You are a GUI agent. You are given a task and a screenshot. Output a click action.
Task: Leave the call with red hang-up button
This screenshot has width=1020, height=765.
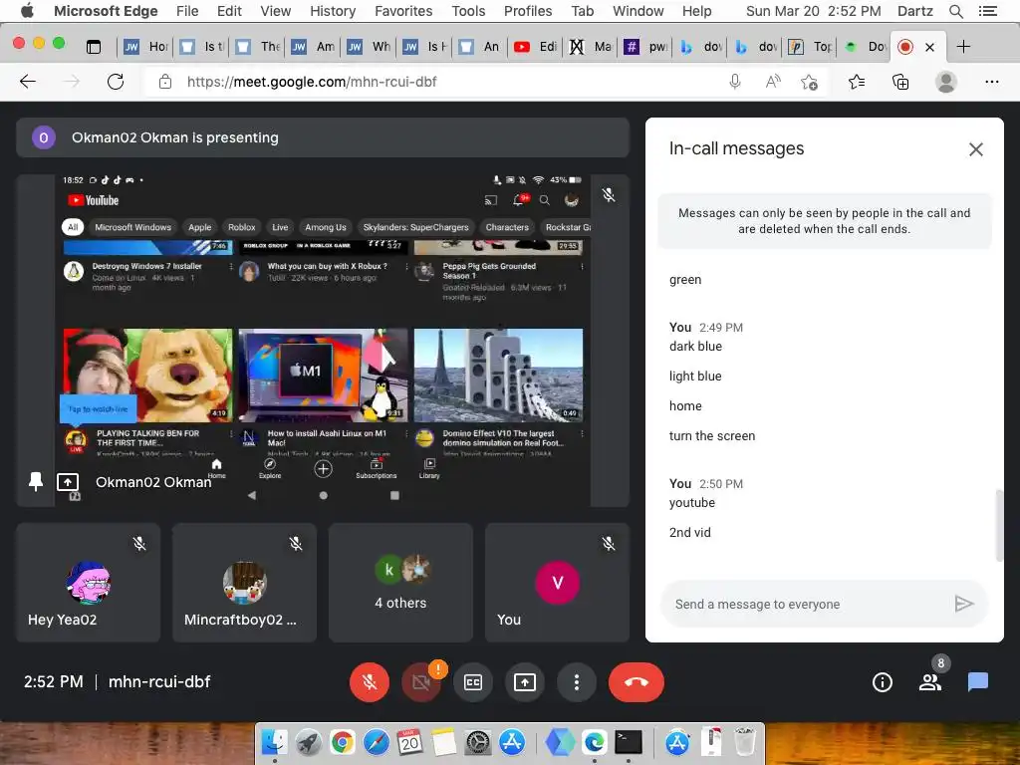click(637, 681)
